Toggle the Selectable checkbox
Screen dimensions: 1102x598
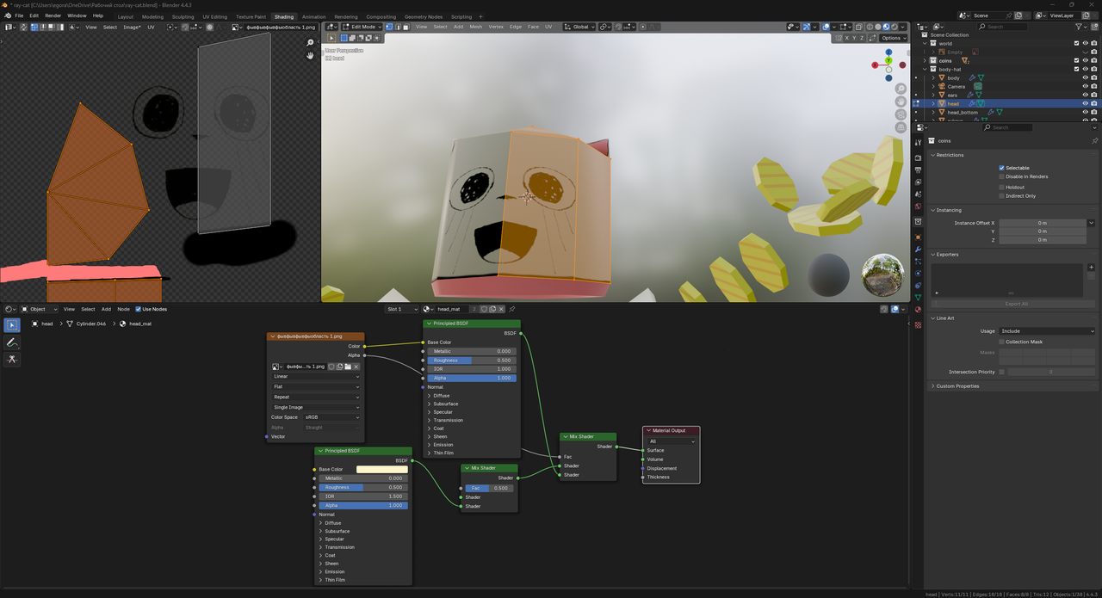pos(1002,168)
